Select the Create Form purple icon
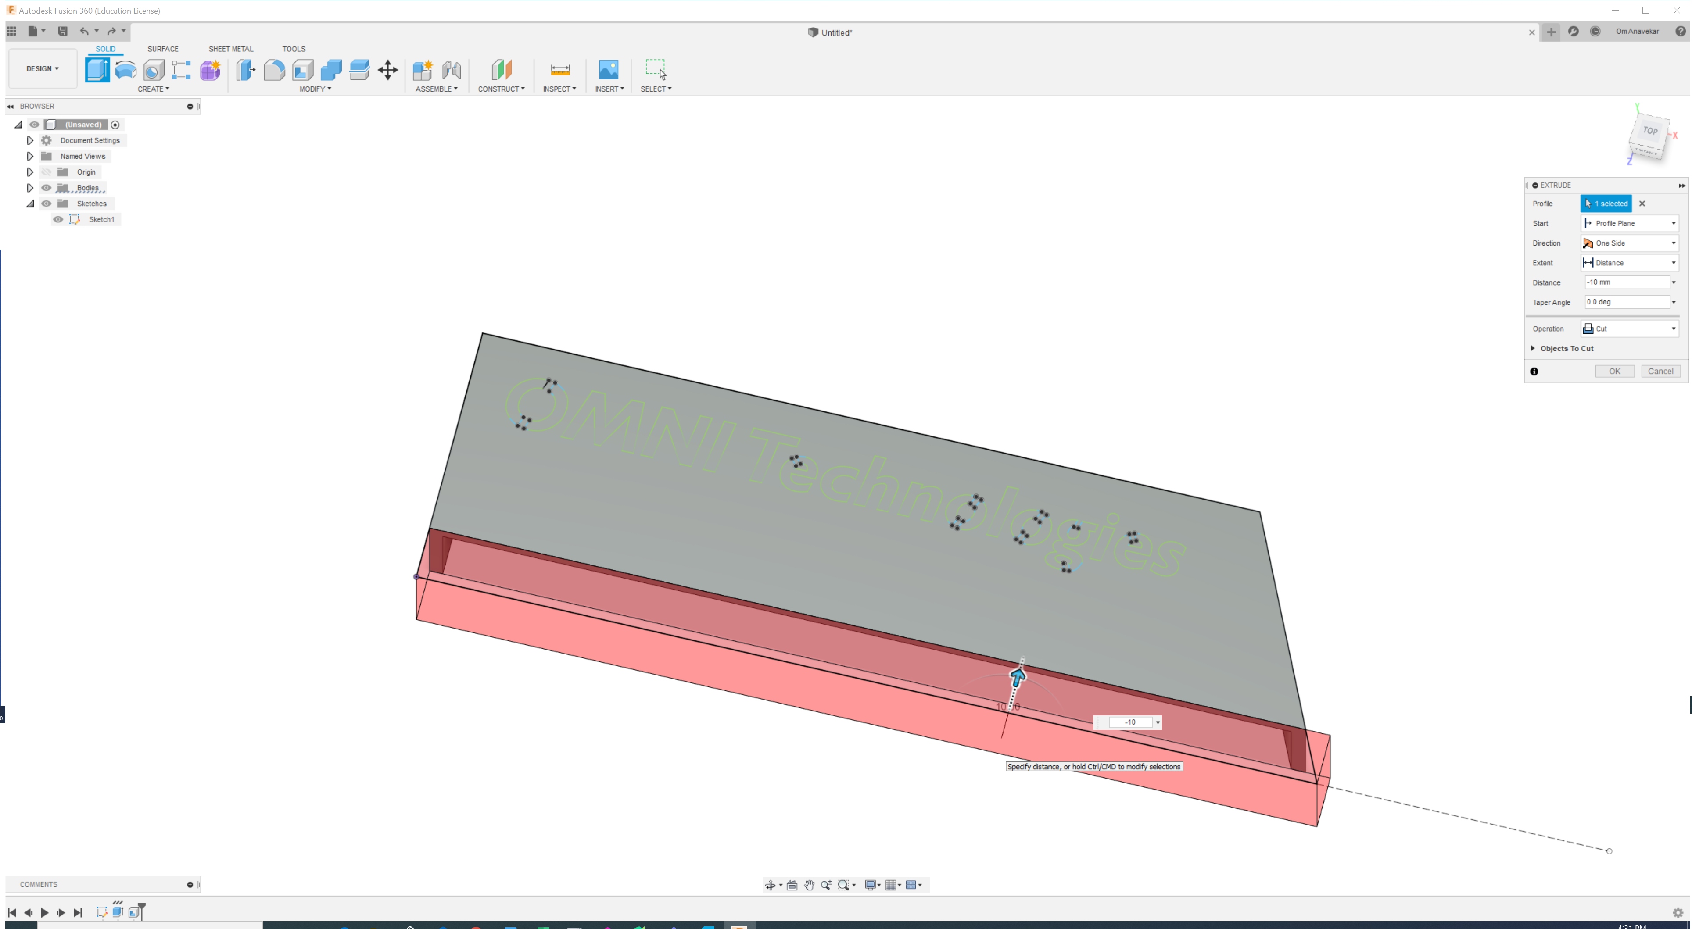Viewport: 1692px width, 929px height. (210, 70)
